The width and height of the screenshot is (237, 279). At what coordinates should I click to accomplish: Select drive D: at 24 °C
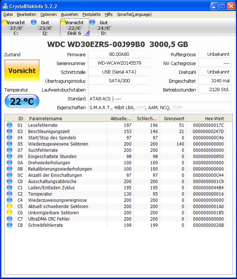104,28
